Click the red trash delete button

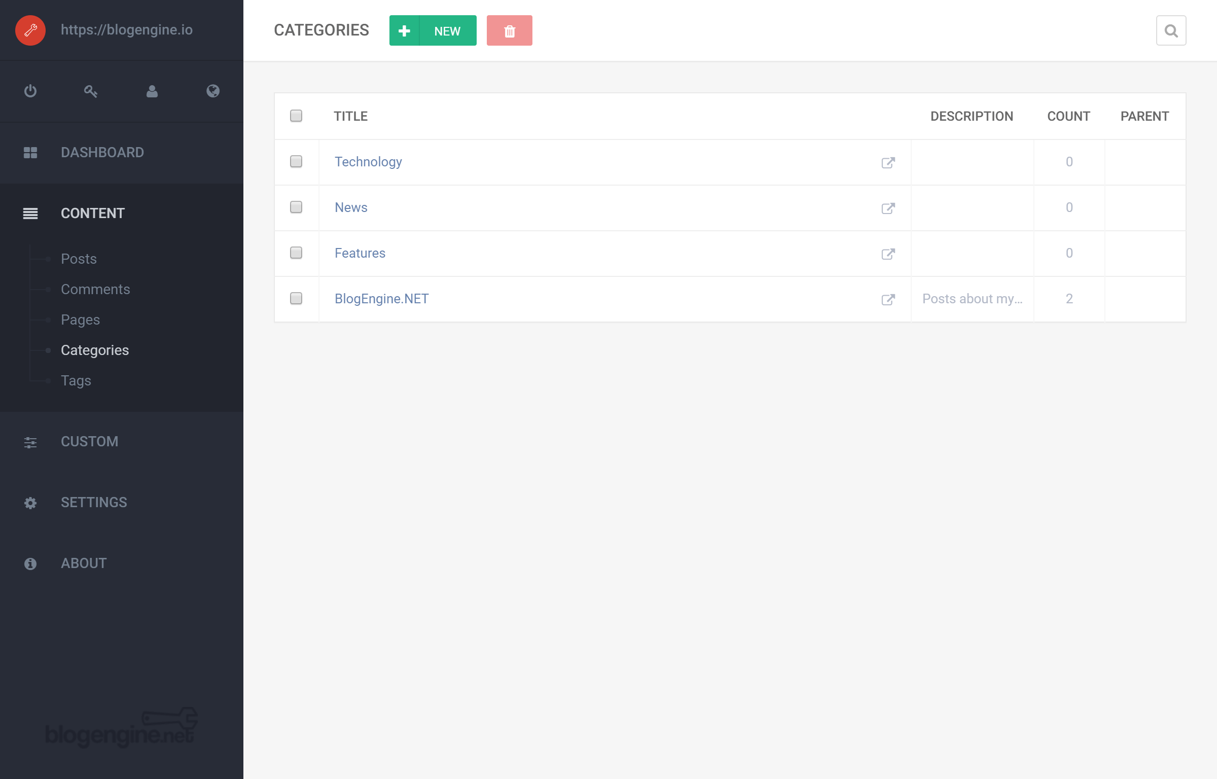pyautogui.click(x=510, y=30)
